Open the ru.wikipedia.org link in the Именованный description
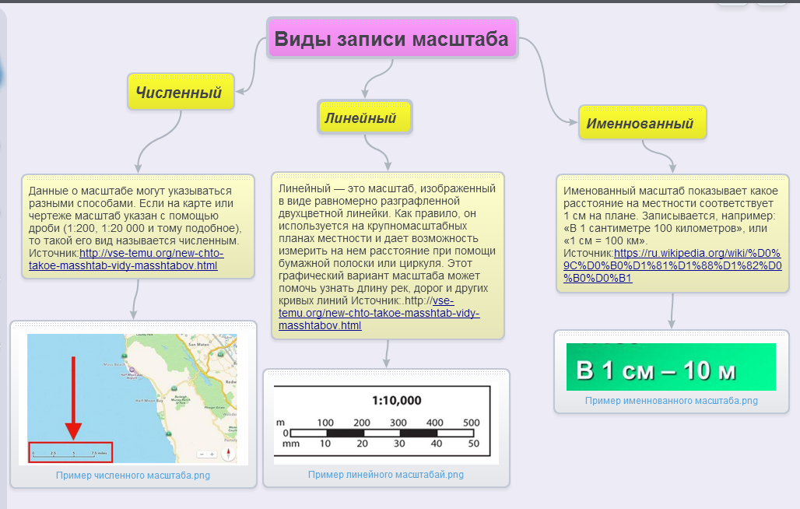Image resolution: width=800 pixels, height=509 pixels. coord(672,265)
